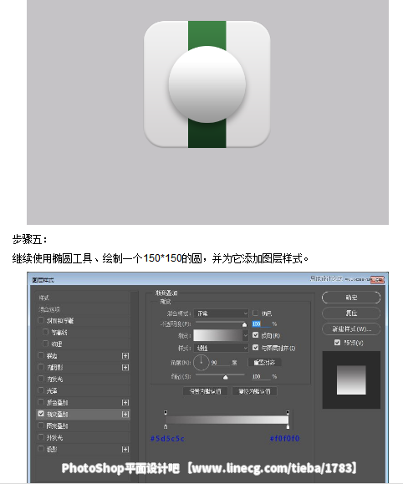Enable the Color Overlay (颜色叠加) checkbox

click(x=41, y=402)
